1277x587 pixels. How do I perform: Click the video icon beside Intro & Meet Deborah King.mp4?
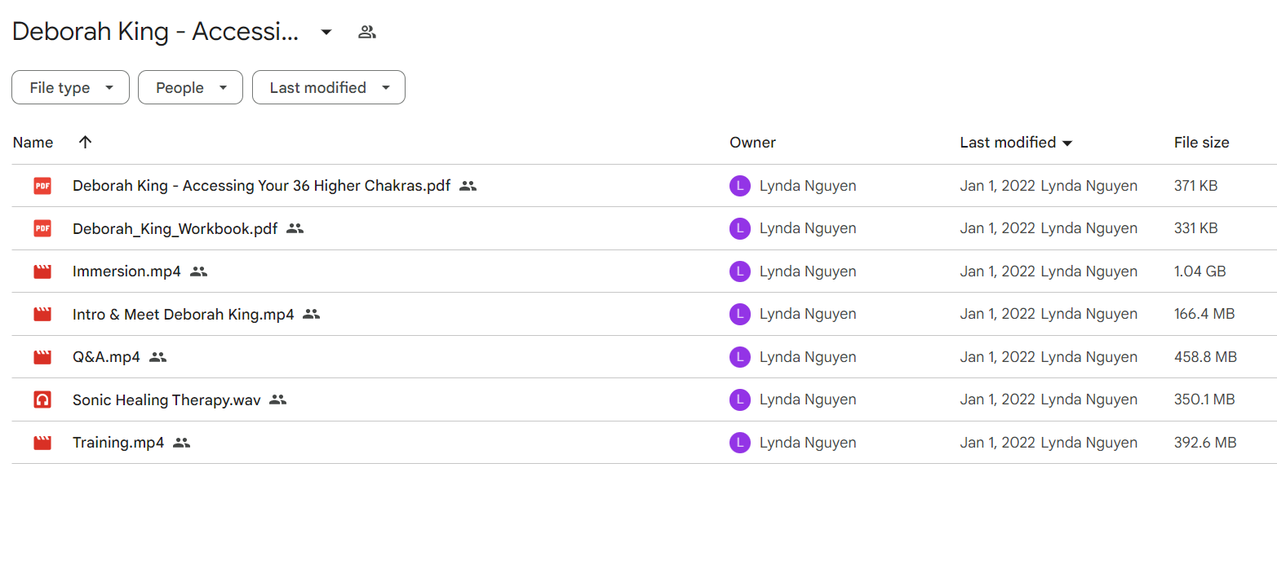42,314
